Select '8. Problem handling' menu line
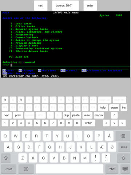The image size is (131, 175). click(26, 43)
